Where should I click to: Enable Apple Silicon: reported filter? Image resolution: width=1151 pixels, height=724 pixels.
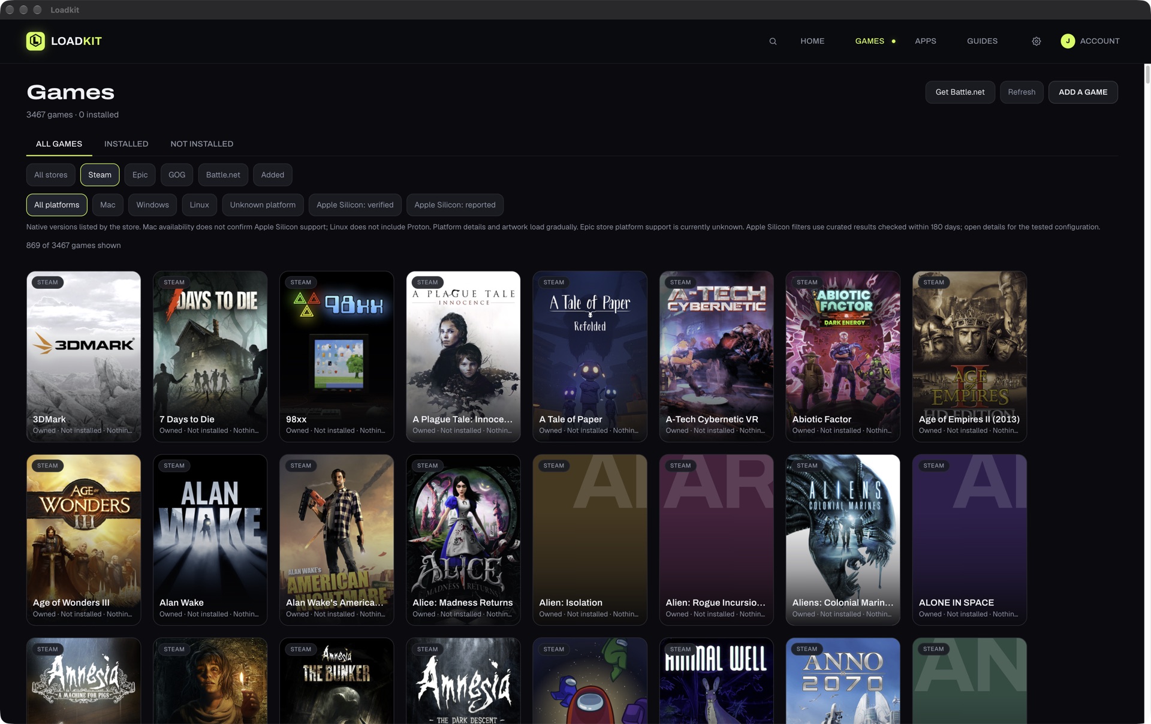455,205
